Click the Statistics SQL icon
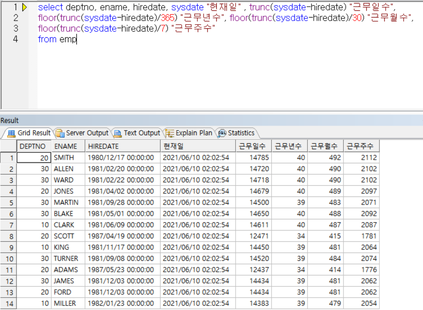 (x=222, y=133)
